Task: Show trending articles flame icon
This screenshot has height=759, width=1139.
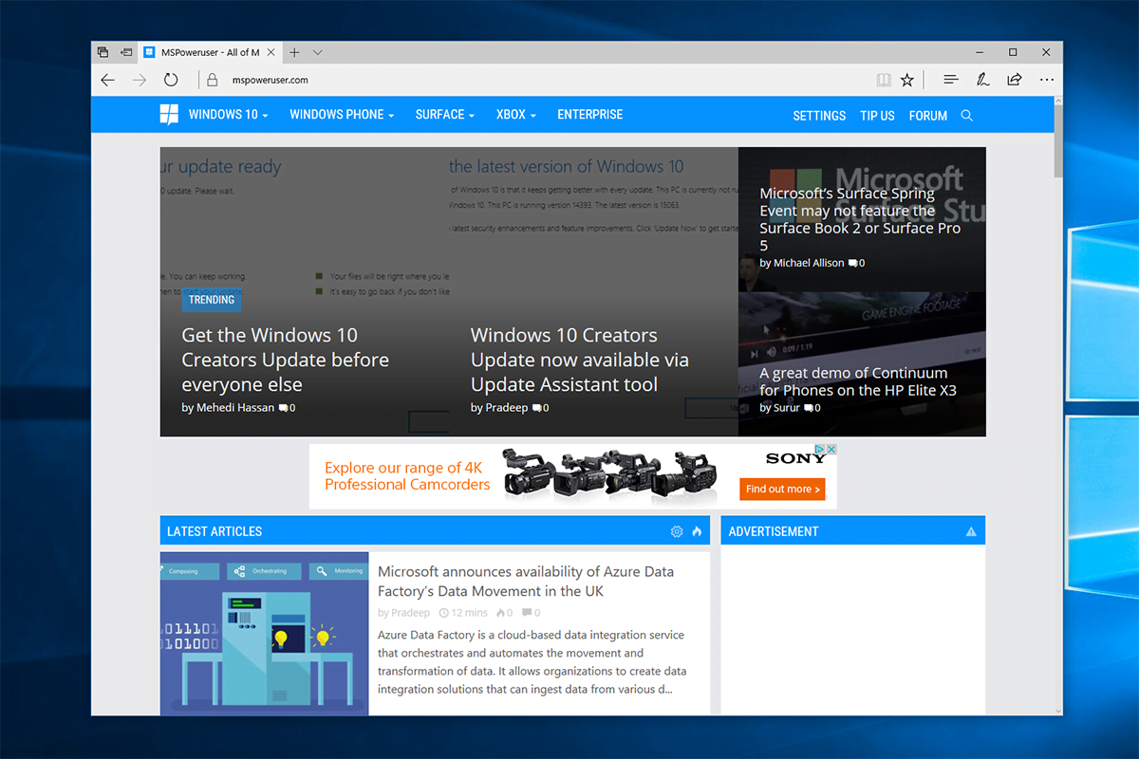Action: pyautogui.click(x=697, y=531)
